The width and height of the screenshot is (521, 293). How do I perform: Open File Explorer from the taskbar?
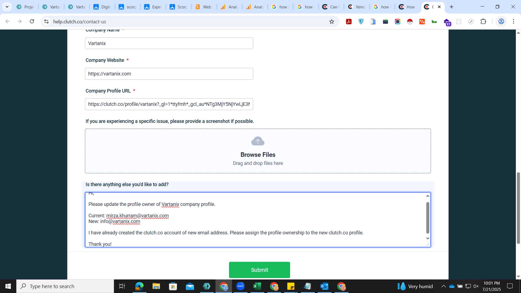click(x=156, y=286)
